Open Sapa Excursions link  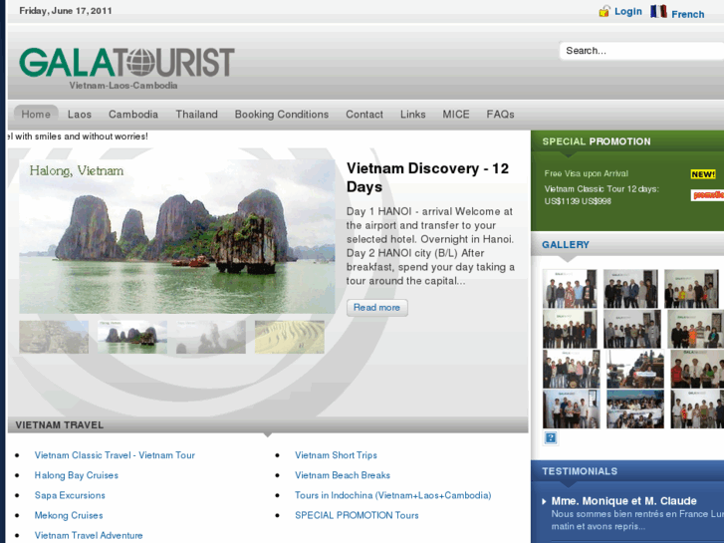70,495
